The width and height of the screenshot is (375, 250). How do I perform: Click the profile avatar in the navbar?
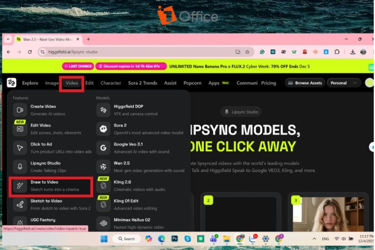tap(369, 83)
